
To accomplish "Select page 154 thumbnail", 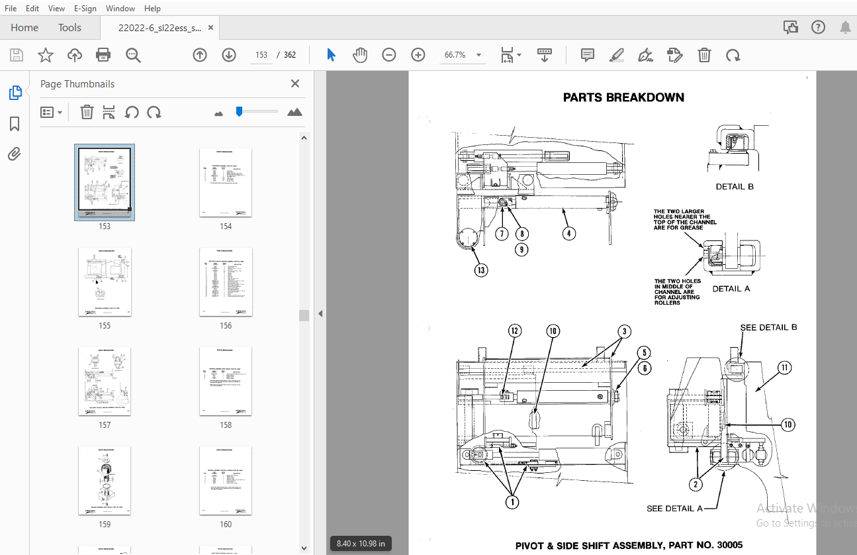I will [x=226, y=182].
